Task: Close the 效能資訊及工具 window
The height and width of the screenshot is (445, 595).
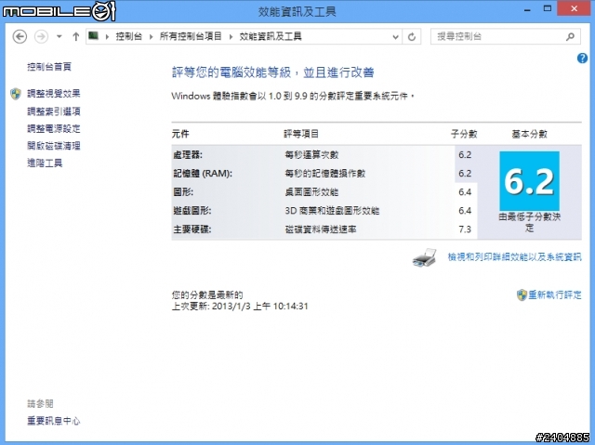Action: [x=574, y=8]
